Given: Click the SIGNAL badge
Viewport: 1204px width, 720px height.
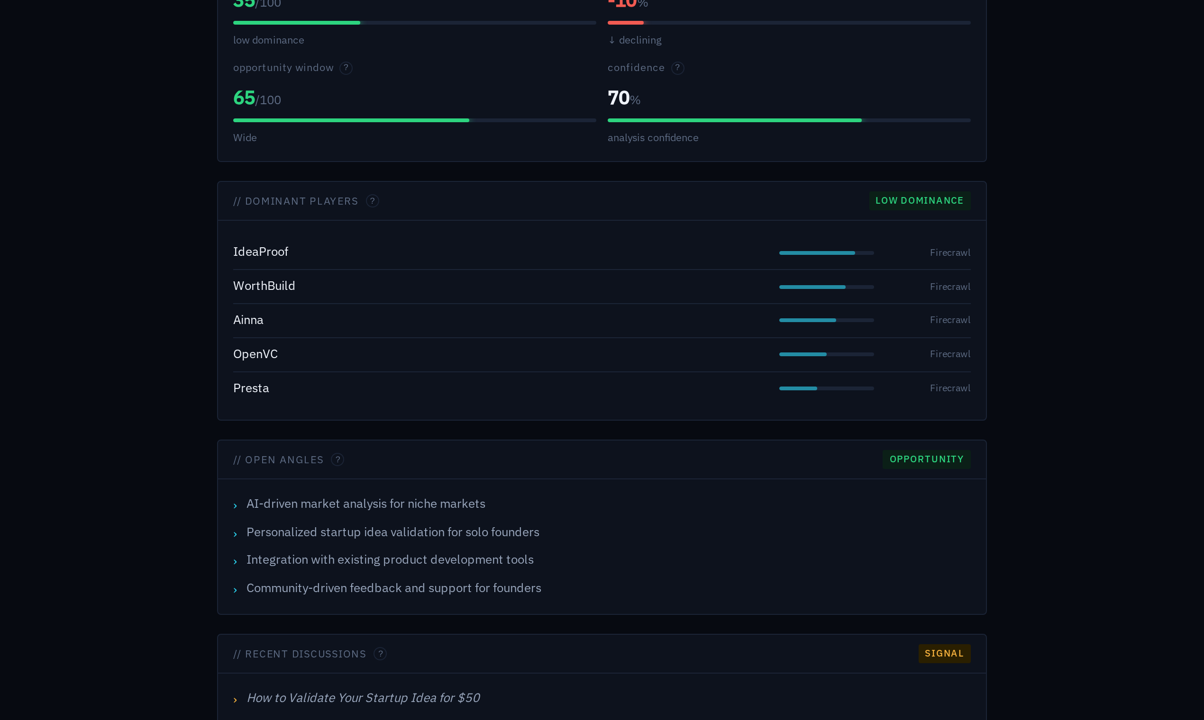Looking at the screenshot, I should [944, 654].
